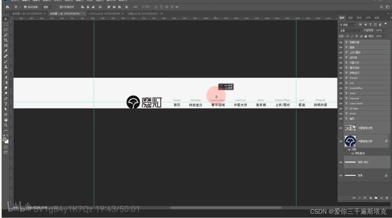
Task: Click align left edges icon
Action: click(82, 7)
